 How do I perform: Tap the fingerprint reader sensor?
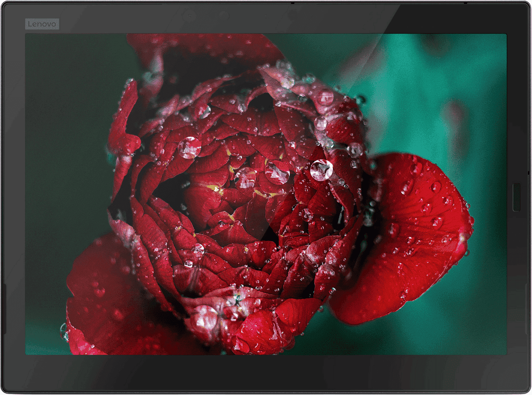click(x=516, y=197)
